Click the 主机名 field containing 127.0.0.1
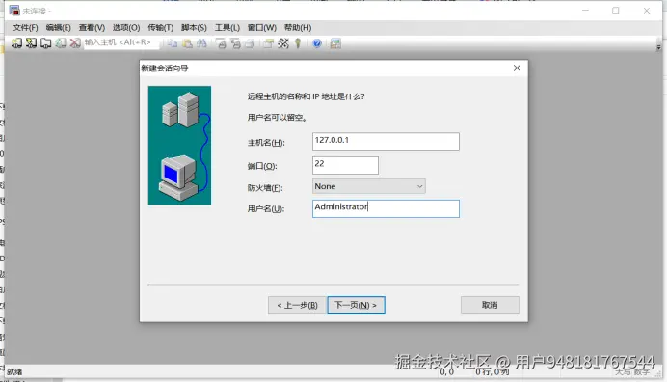Screen dimensions: 667x383 (386, 142)
